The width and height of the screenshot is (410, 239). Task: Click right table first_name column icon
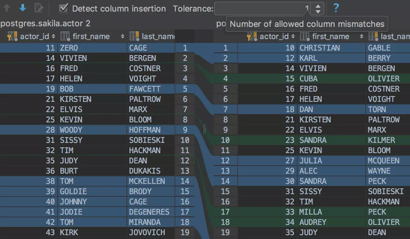tap(305, 37)
